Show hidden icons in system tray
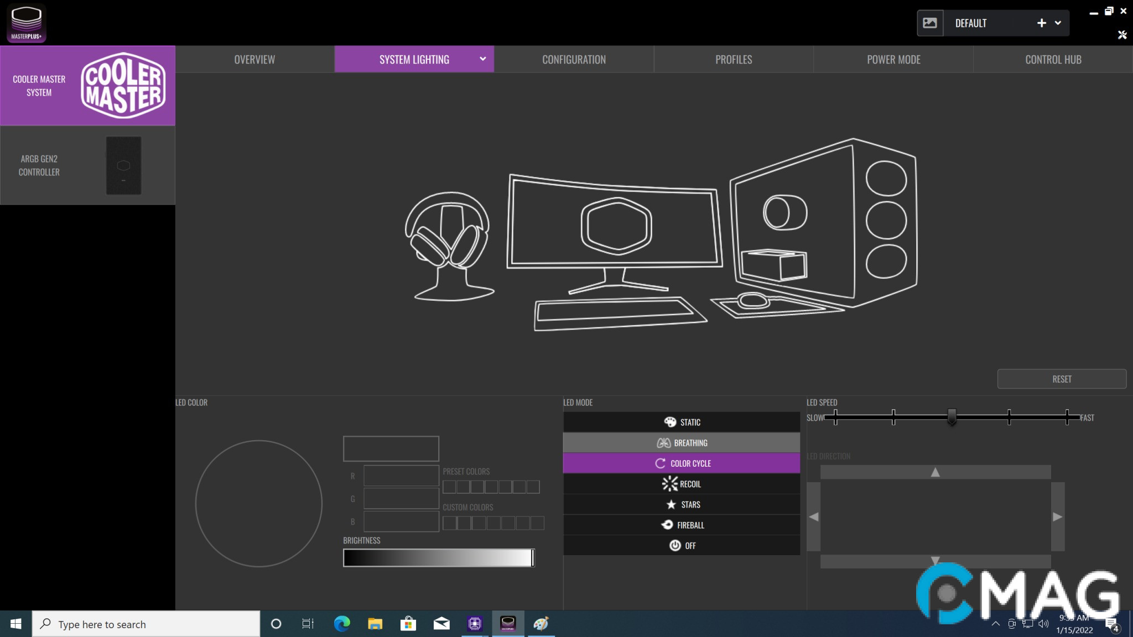 coord(995,624)
